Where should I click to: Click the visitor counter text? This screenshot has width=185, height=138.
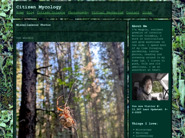(150, 109)
